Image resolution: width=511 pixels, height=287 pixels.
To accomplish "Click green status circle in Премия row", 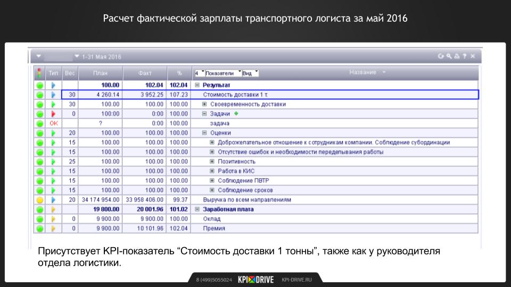I will (x=40, y=229).
